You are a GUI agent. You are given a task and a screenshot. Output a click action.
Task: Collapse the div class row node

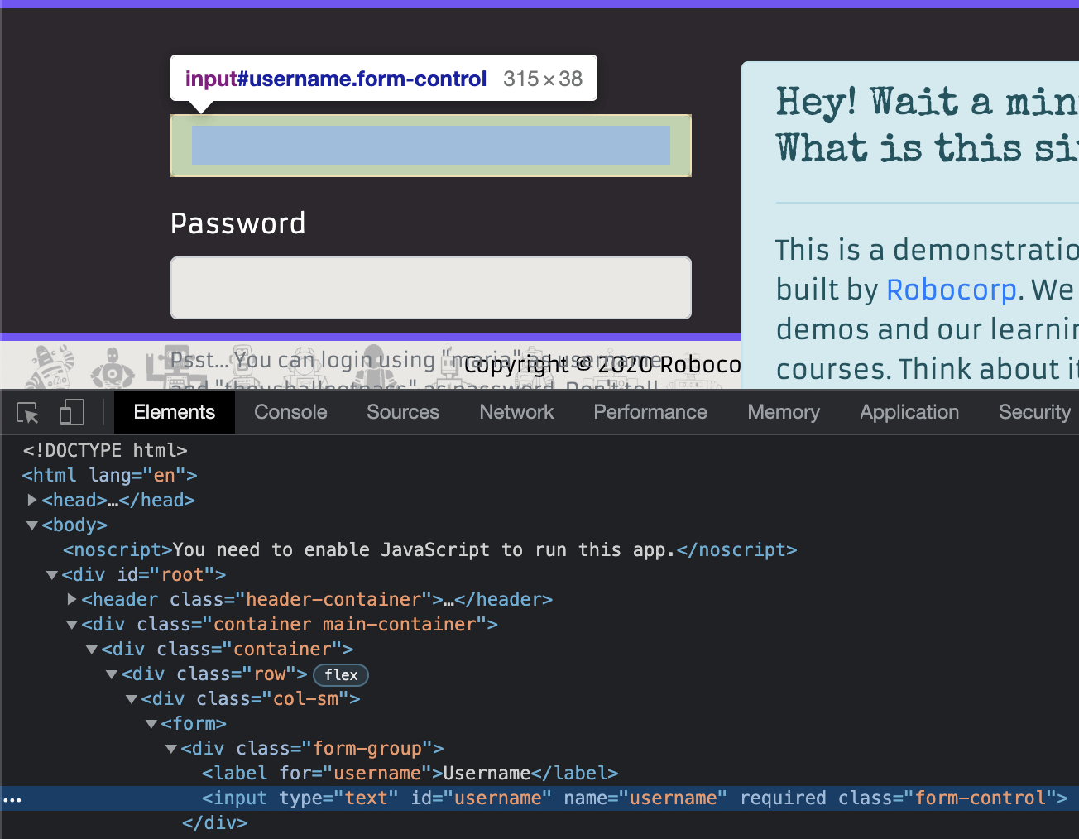coord(111,674)
